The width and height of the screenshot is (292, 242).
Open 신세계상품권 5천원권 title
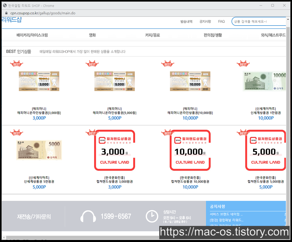pyautogui.click(x=39, y=182)
